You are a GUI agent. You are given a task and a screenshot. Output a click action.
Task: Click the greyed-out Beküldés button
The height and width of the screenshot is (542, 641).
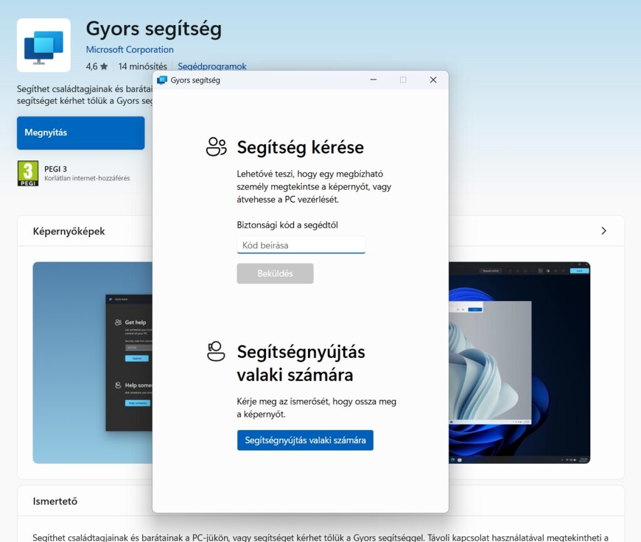pyautogui.click(x=275, y=274)
